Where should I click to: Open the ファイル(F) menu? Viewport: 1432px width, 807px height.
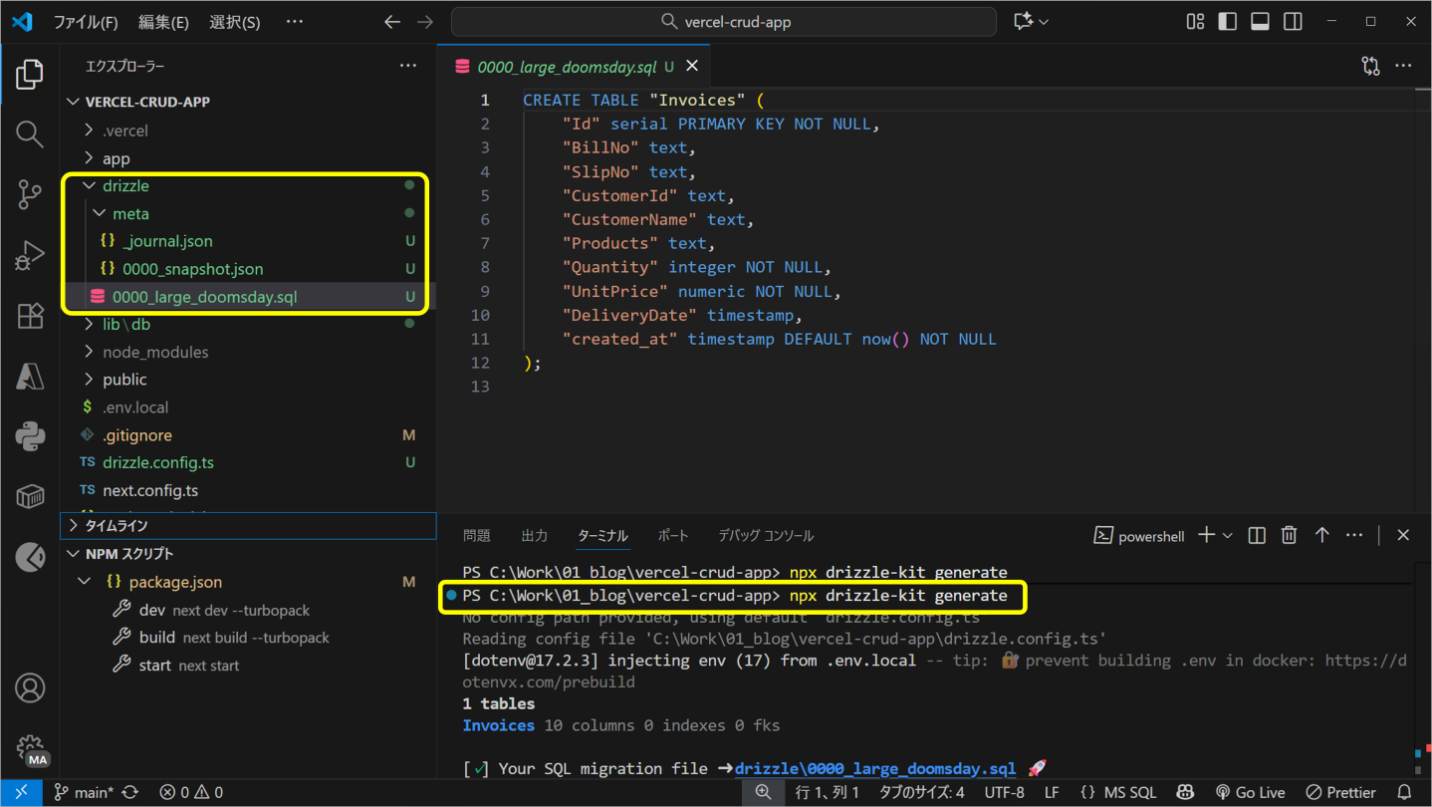(x=85, y=22)
